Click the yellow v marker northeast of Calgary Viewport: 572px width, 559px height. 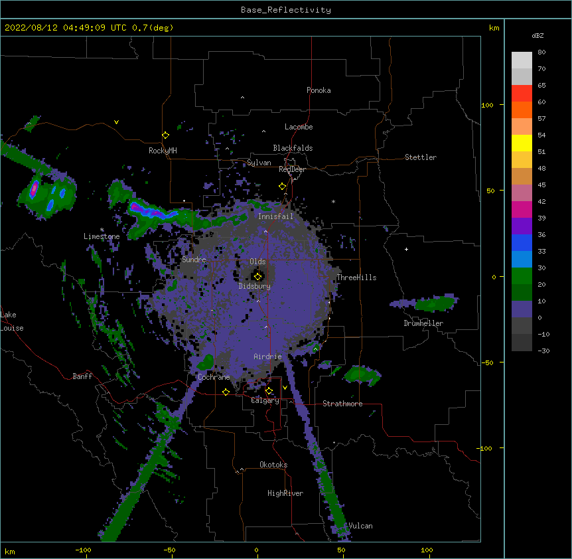pyautogui.click(x=285, y=388)
